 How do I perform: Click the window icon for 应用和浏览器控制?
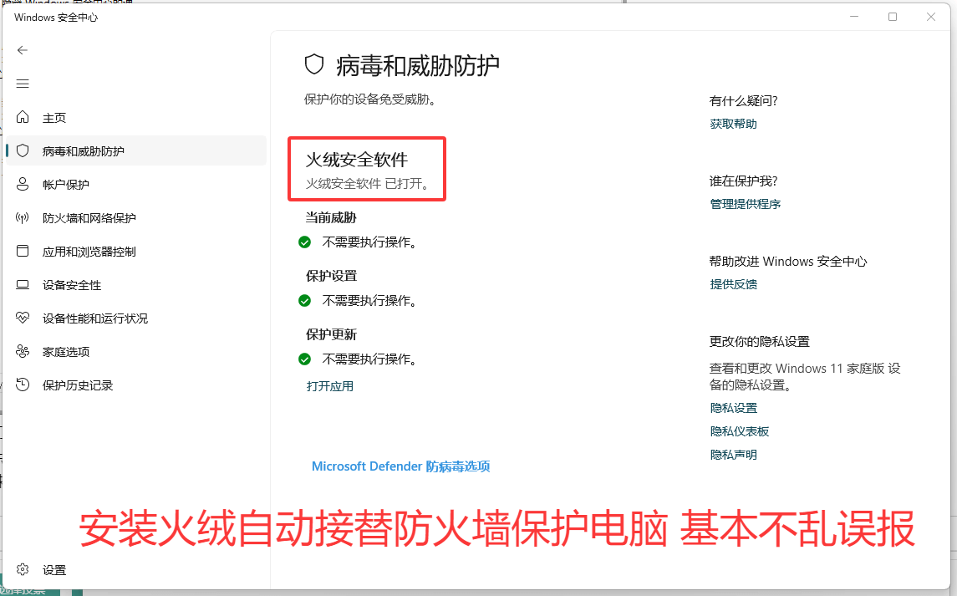(23, 252)
